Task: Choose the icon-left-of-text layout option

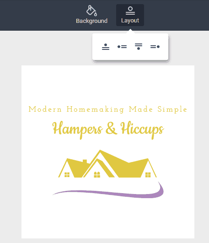Action: [x=122, y=47]
